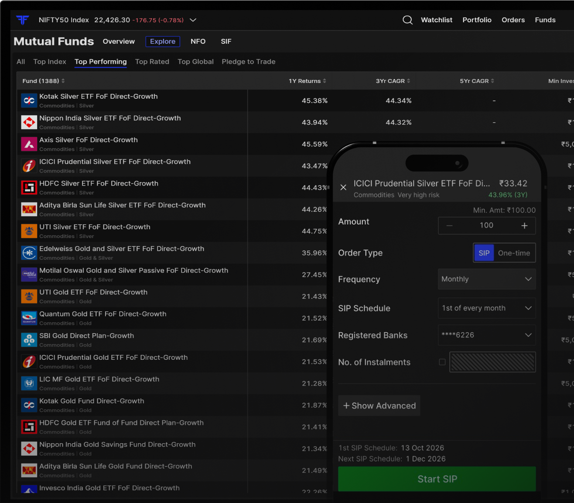Decrease the amount with the minus button
Screen dimensions: 574x503
(449, 226)
